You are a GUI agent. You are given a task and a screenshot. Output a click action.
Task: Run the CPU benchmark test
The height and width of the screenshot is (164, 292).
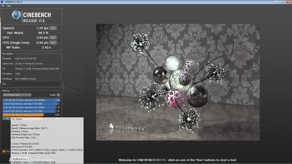point(53,38)
